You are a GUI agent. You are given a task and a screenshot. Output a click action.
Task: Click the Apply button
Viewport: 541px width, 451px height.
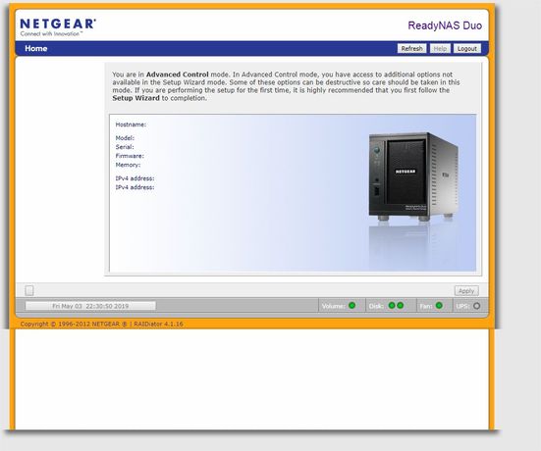click(x=466, y=291)
